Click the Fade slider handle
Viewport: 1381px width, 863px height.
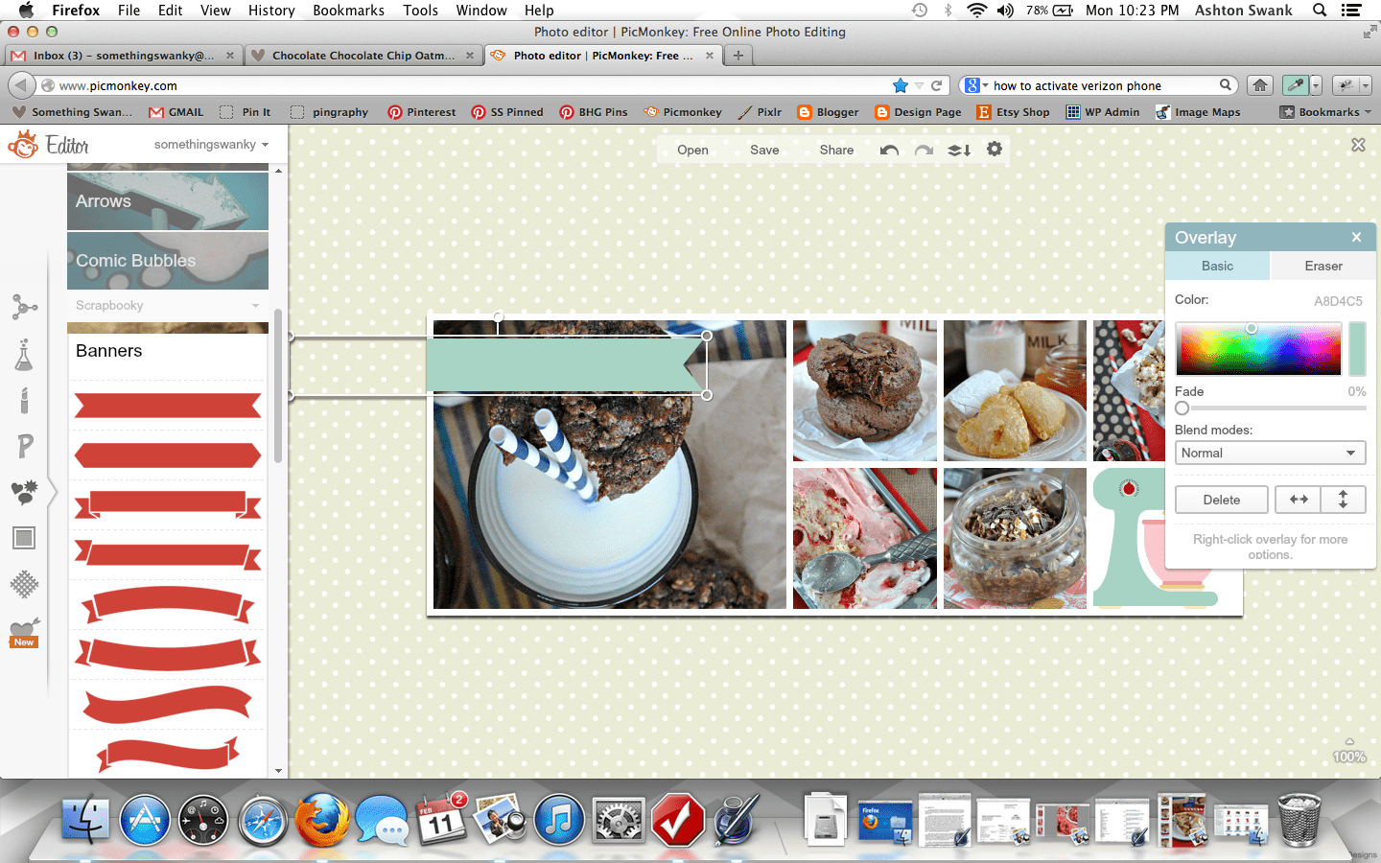(1182, 408)
